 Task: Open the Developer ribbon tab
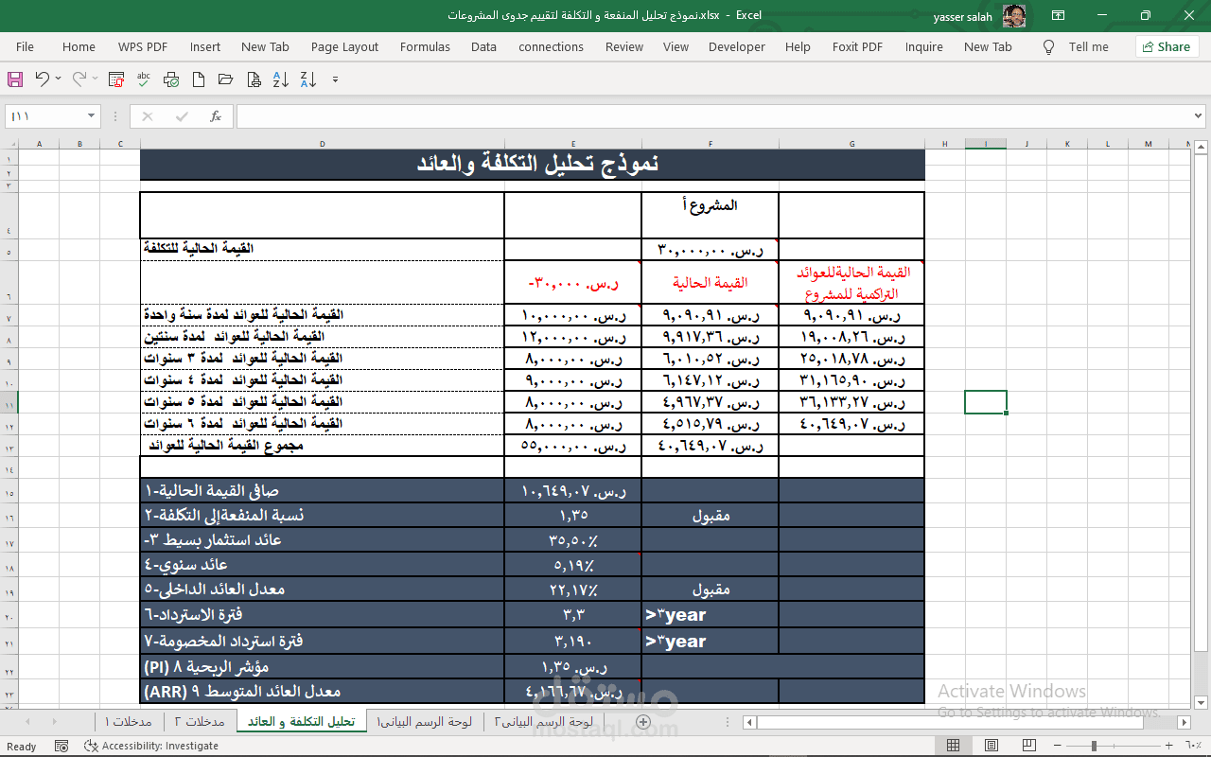tap(737, 46)
